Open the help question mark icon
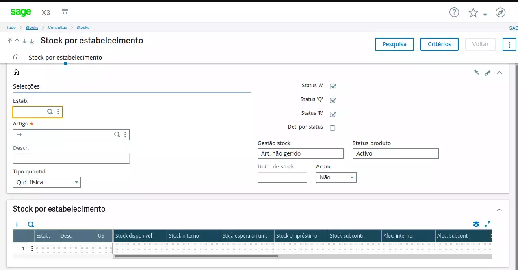Image resolution: width=518 pixels, height=270 pixels. point(454,12)
